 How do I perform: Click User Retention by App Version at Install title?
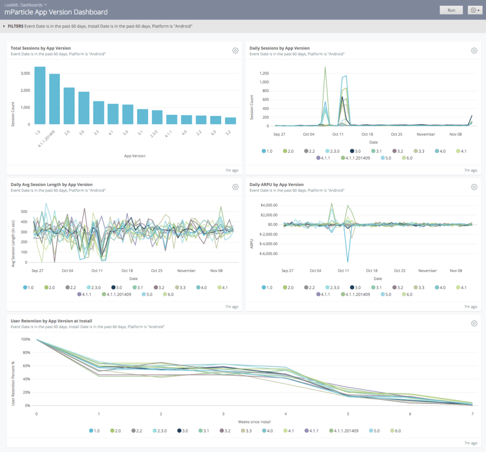click(x=51, y=321)
